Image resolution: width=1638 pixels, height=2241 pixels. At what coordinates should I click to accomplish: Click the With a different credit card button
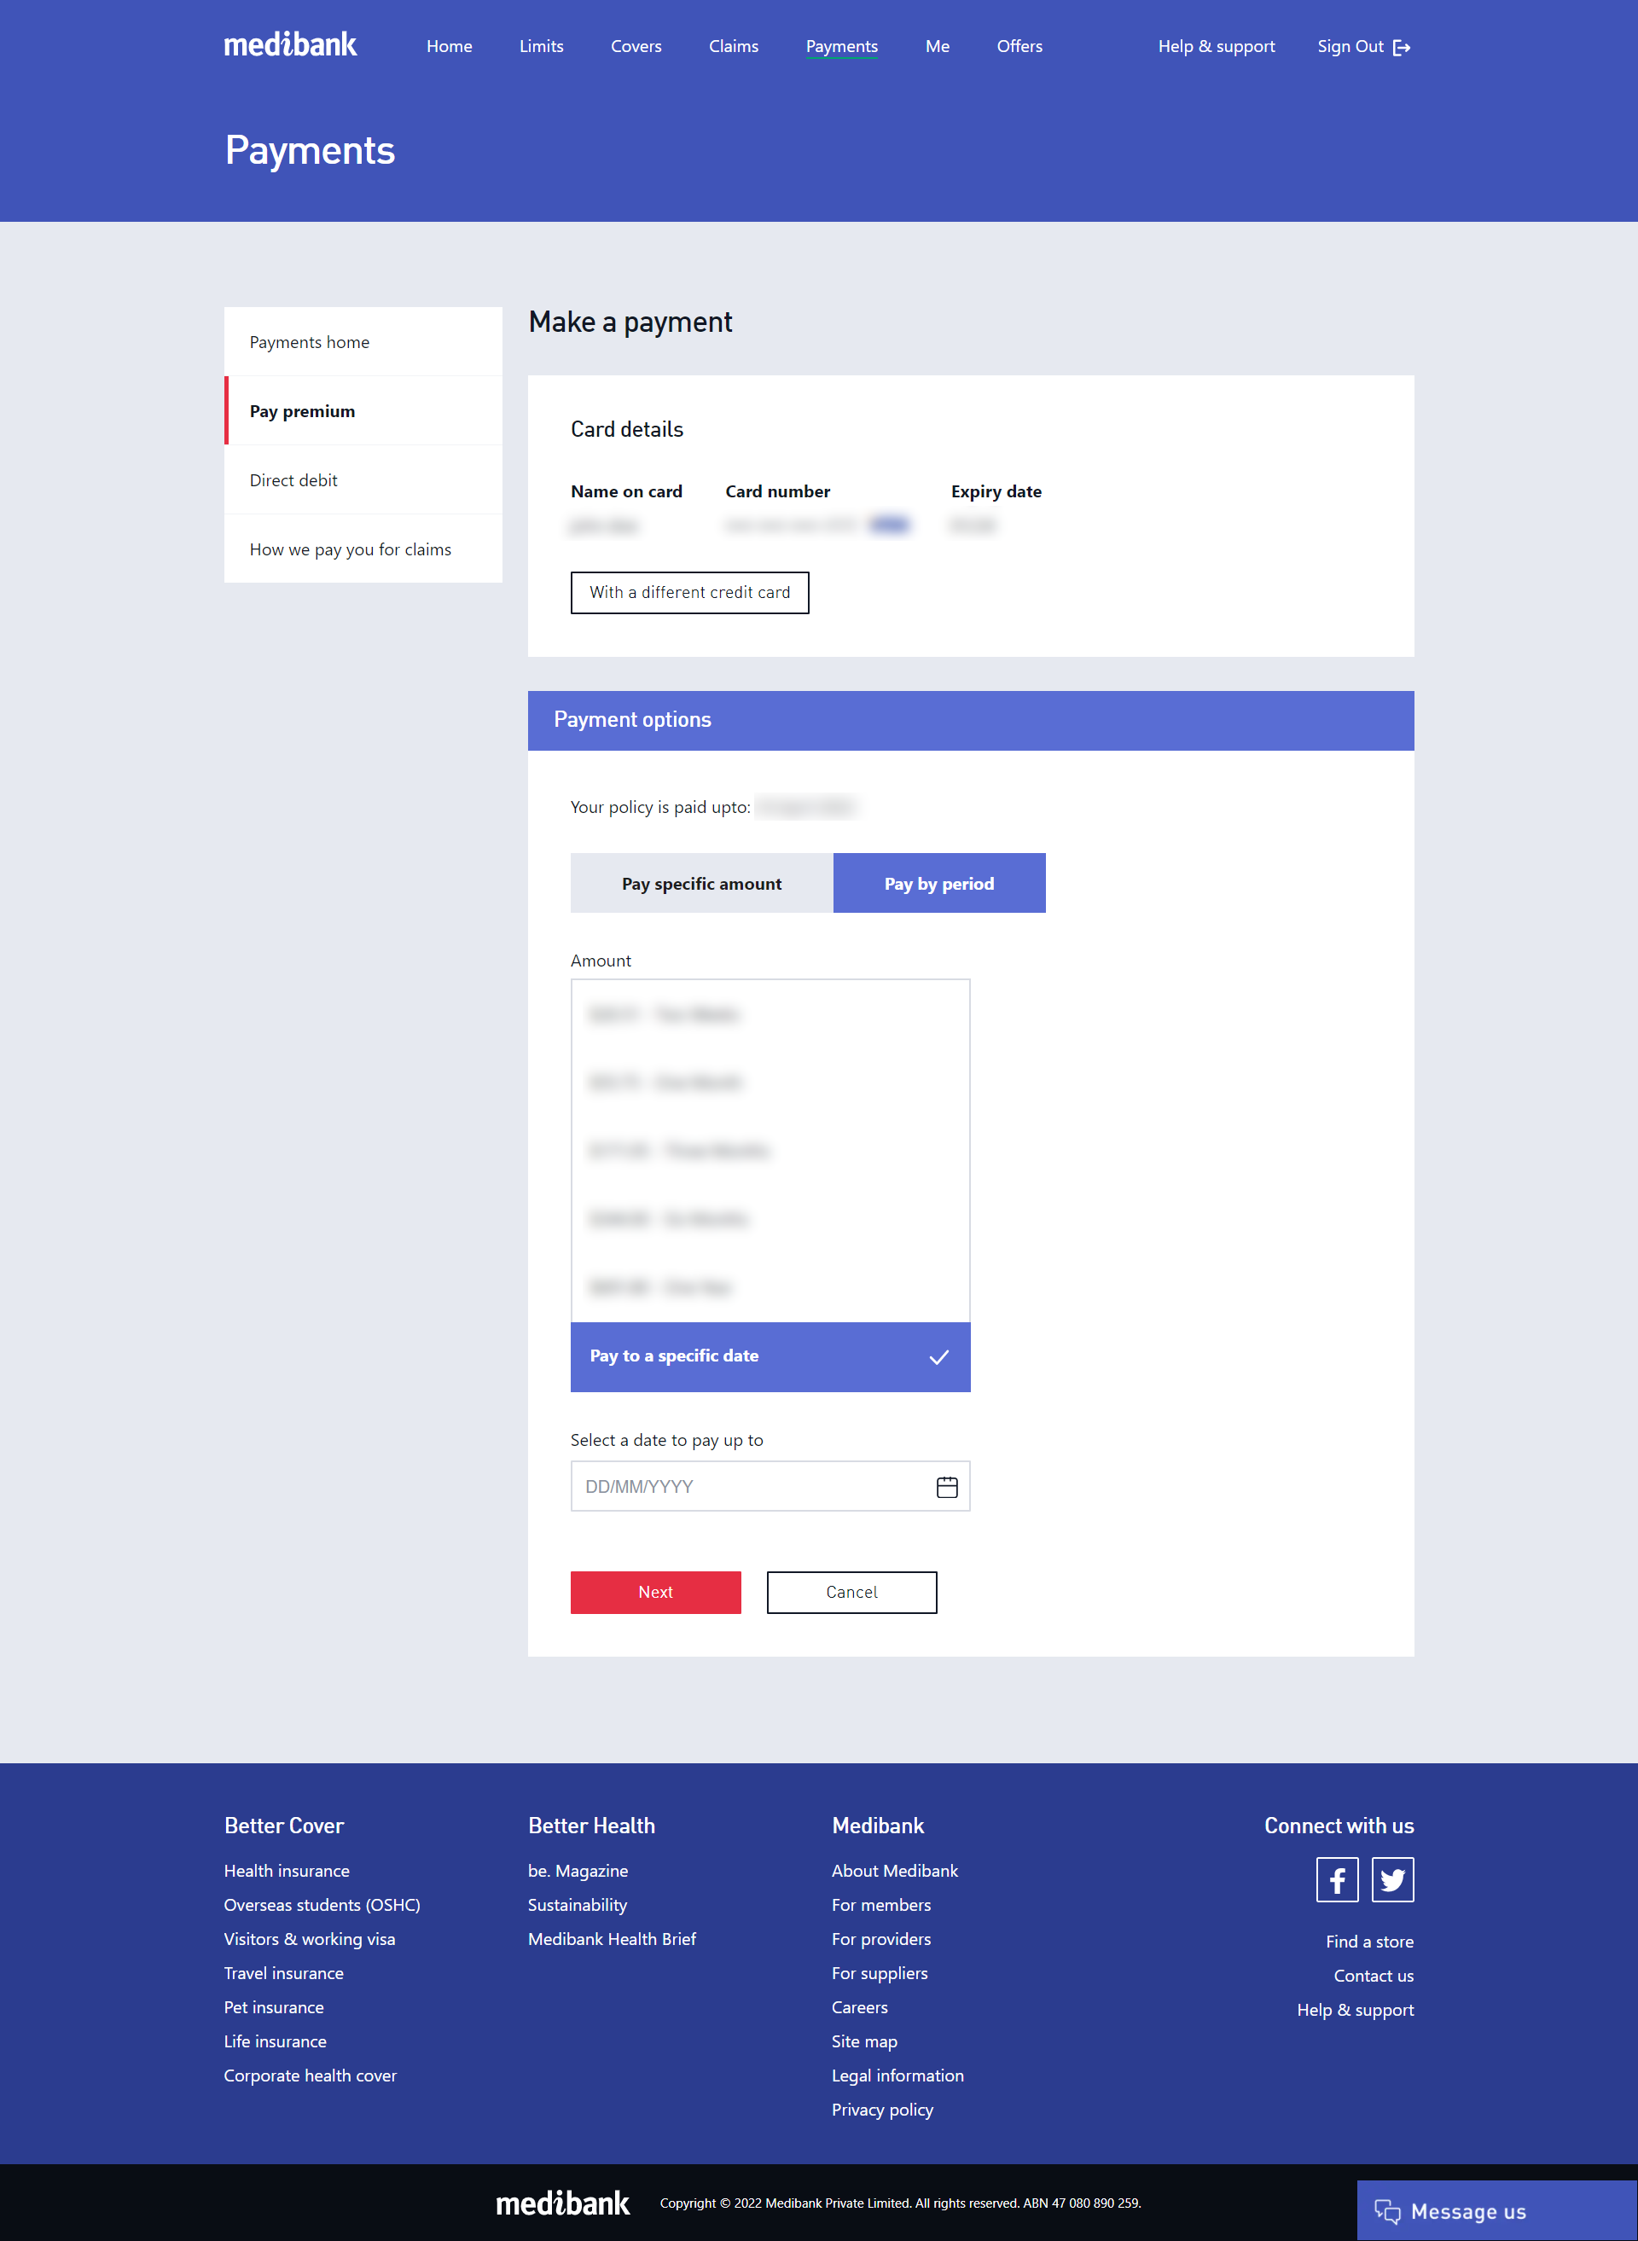691,591
